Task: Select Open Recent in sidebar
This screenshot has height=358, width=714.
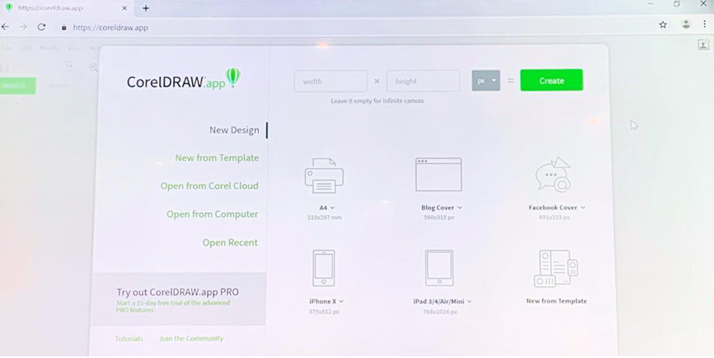Action: (230, 243)
